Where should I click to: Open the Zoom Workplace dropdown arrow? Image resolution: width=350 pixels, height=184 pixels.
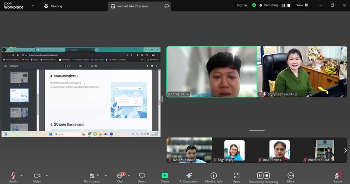click(x=33, y=6)
